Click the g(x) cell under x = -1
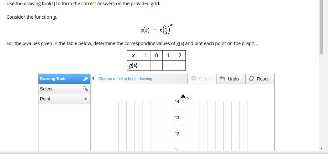 (x=145, y=65)
